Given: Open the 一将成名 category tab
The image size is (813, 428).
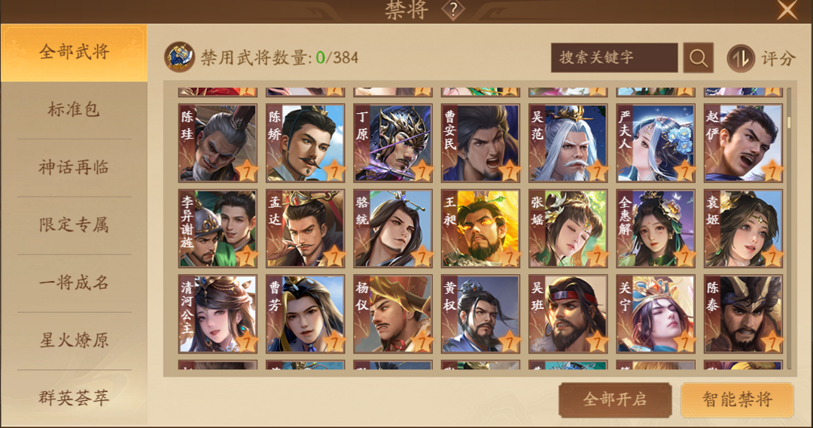Looking at the screenshot, I should pyautogui.click(x=74, y=283).
